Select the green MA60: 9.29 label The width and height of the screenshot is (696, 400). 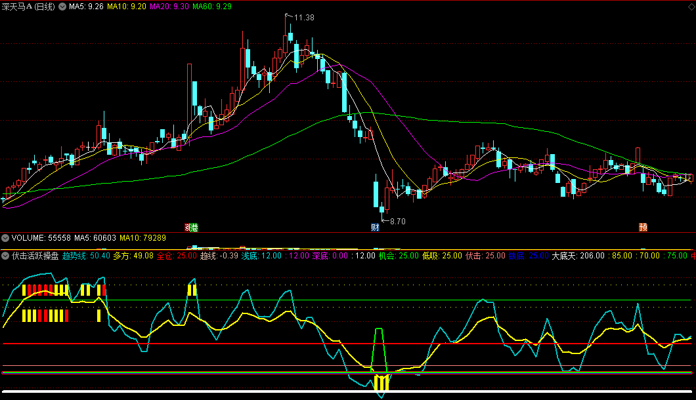pos(211,7)
